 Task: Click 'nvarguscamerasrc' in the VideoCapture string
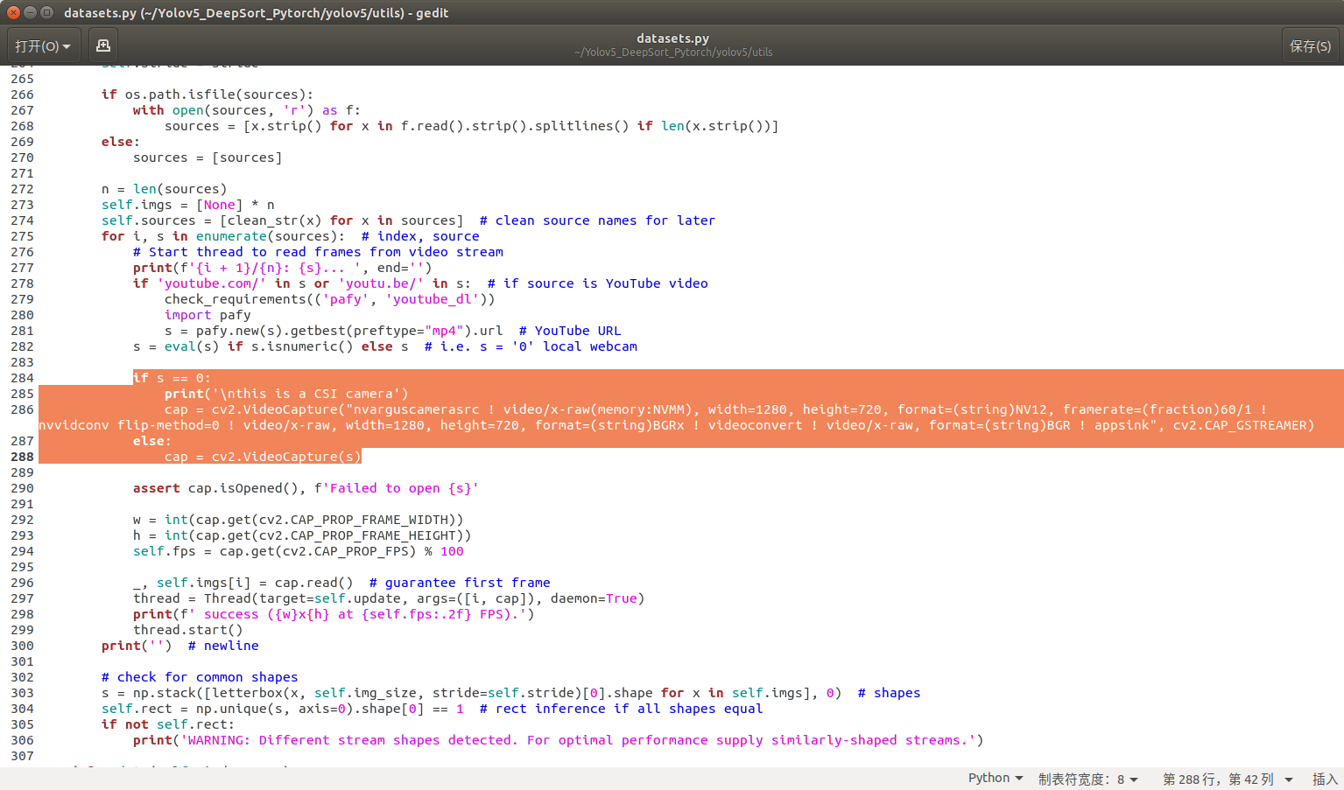[x=417, y=409]
